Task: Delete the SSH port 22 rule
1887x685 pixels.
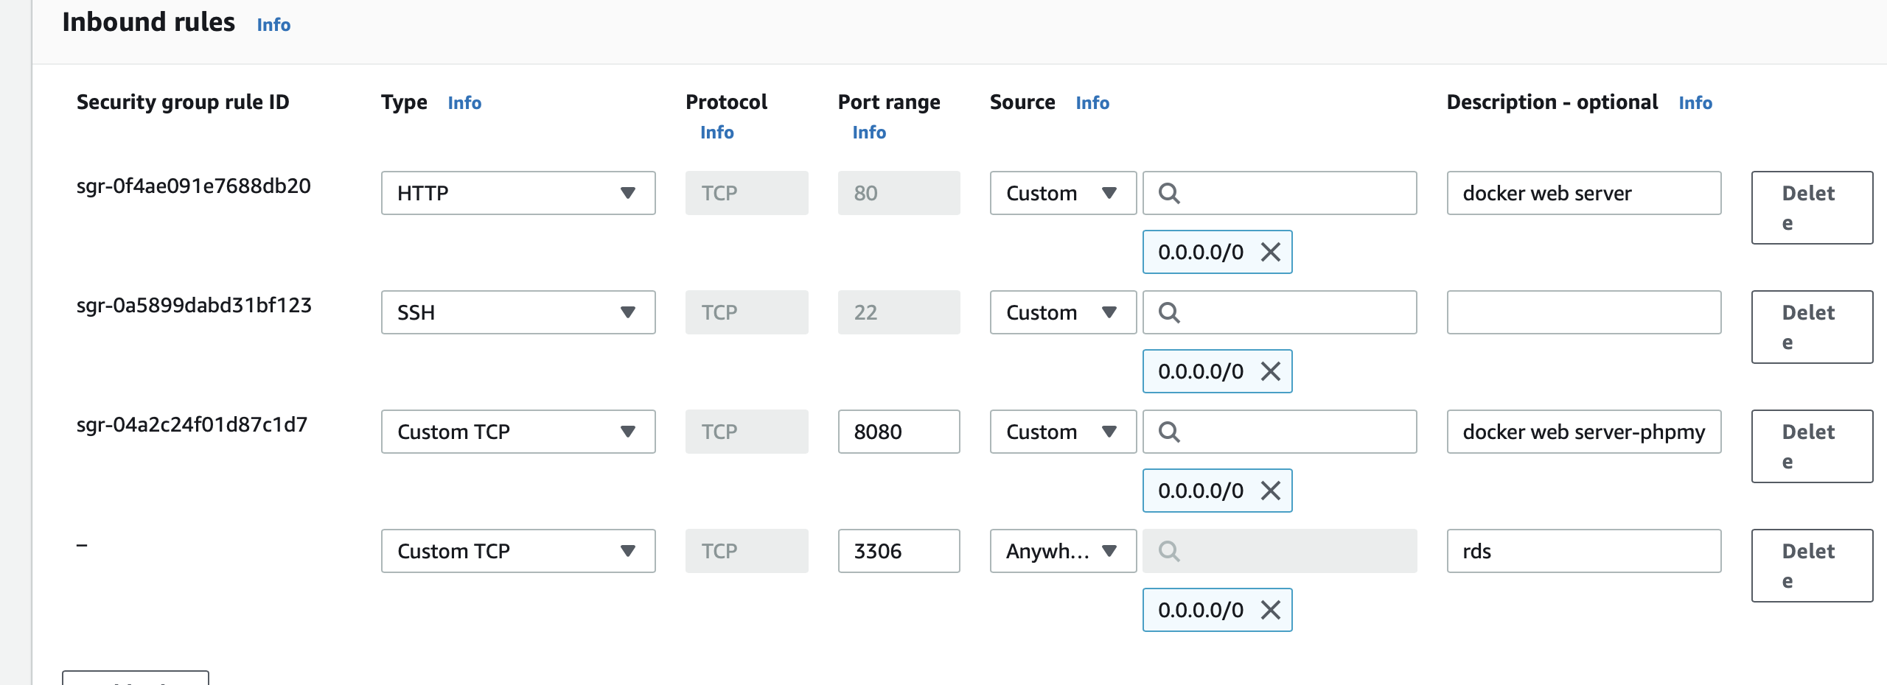Action: (1811, 327)
